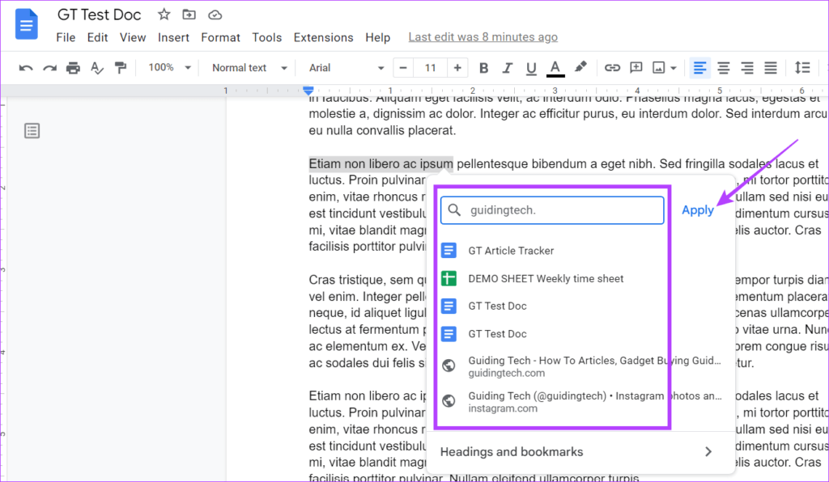Click the insert link icon
Viewport: 829px width, 482px height.
pyautogui.click(x=613, y=68)
